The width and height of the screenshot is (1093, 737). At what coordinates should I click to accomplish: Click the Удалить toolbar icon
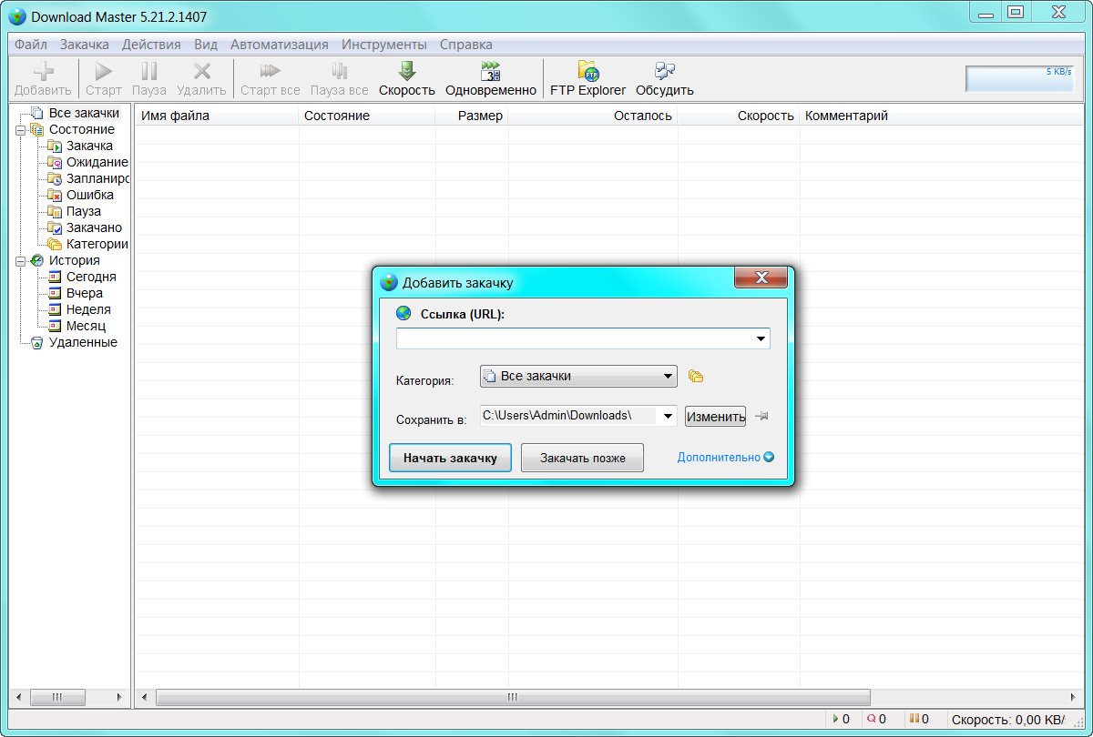pos(202,72)
